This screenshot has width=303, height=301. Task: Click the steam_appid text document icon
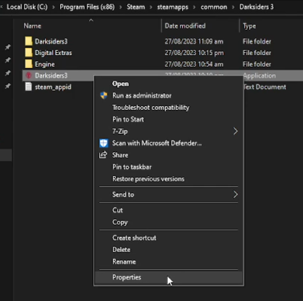[29, 87]
